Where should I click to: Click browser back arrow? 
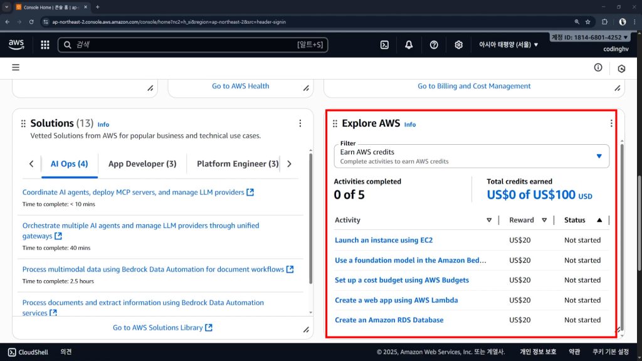pos(8,22)
